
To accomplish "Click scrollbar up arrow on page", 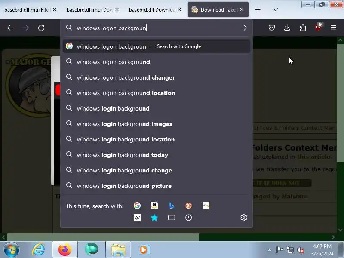I will (x=340, y=40).
